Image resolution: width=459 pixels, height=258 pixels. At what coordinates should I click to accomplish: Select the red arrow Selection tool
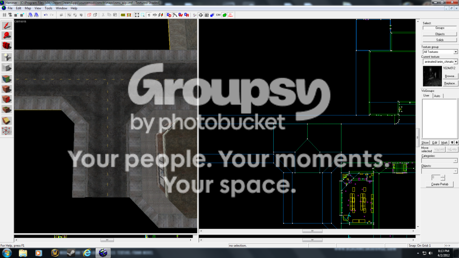[7, 26]
